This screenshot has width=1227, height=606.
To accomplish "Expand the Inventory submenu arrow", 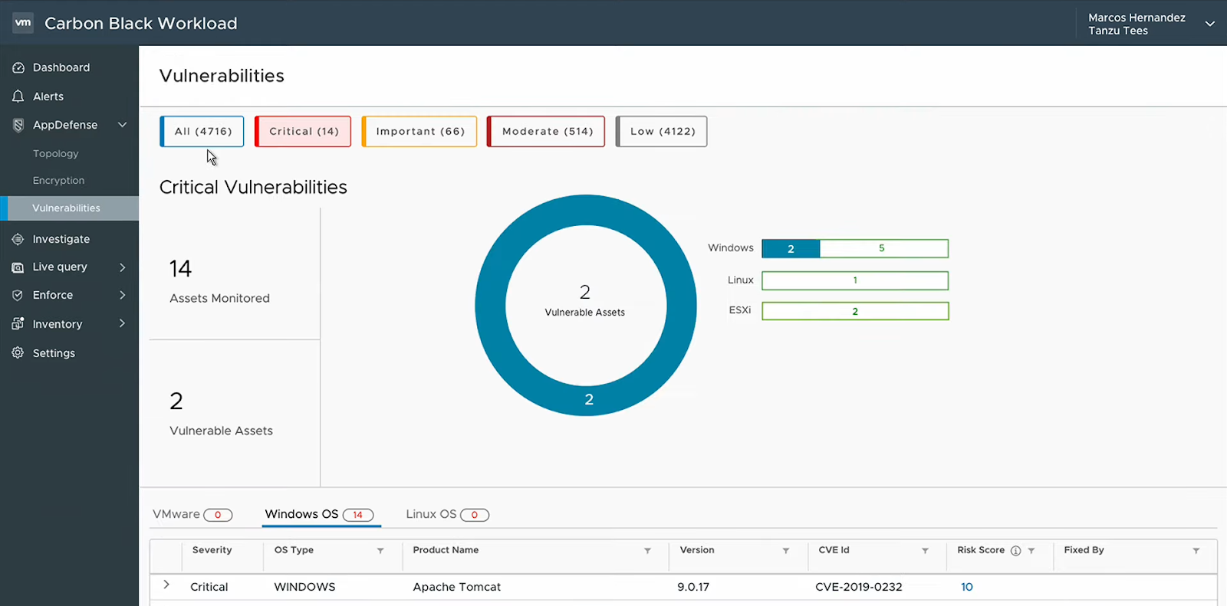I will [x=122, y=324].
